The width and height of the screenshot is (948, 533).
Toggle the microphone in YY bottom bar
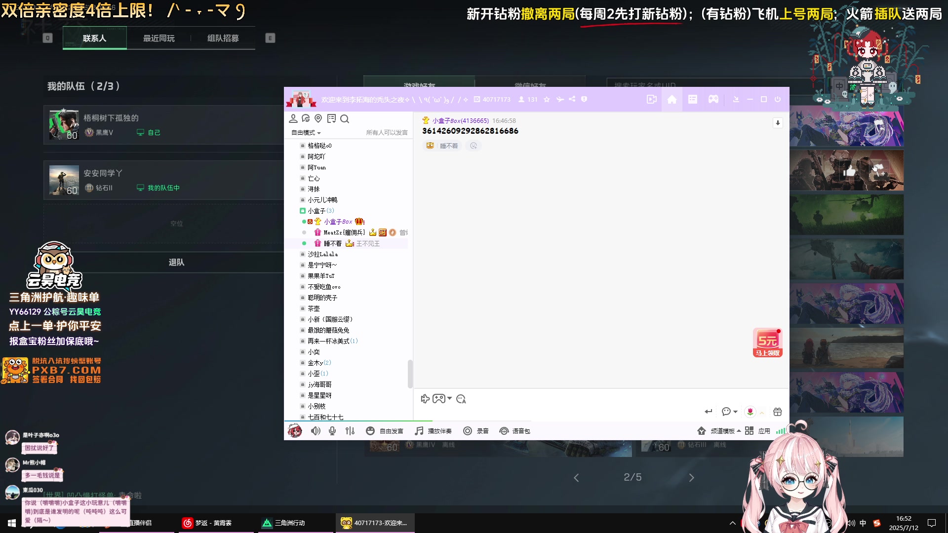point(332,431)
